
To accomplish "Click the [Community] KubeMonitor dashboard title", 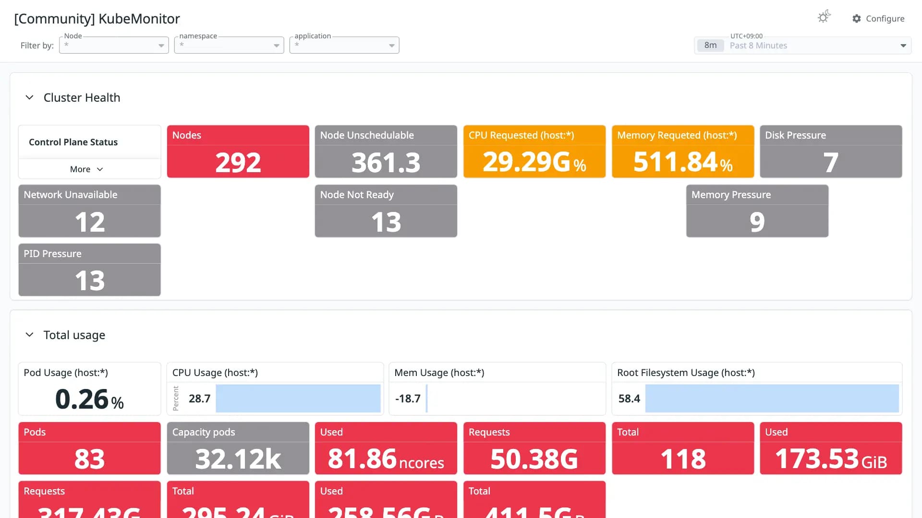I will [97, 19].
